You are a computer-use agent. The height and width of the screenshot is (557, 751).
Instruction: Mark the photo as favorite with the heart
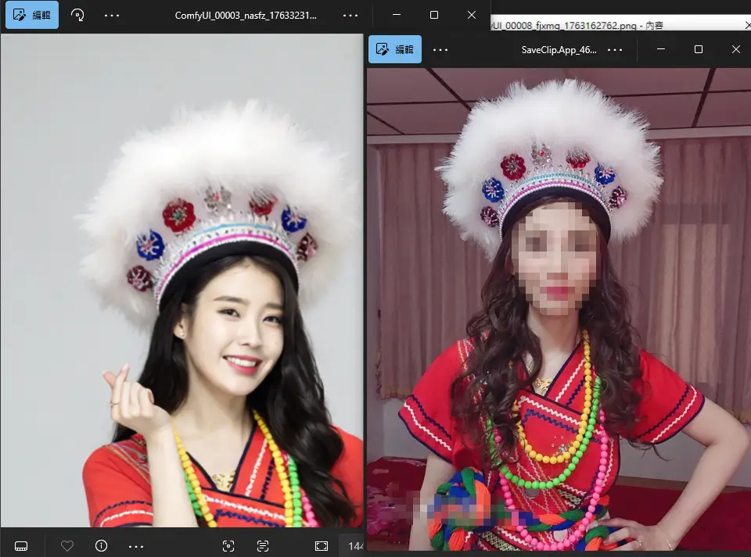[67, 545]
